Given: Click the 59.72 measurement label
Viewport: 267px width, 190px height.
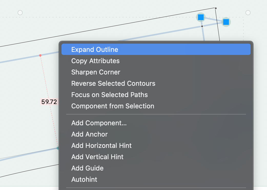Looking at the screenshot, I should tap(49, 102).
